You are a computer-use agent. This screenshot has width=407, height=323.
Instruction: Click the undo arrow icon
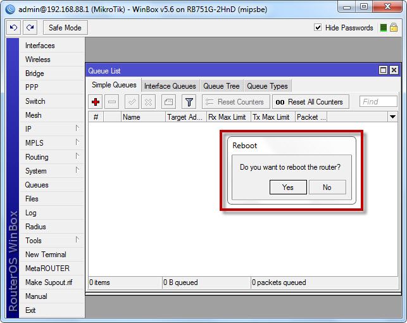click(13, 28)
